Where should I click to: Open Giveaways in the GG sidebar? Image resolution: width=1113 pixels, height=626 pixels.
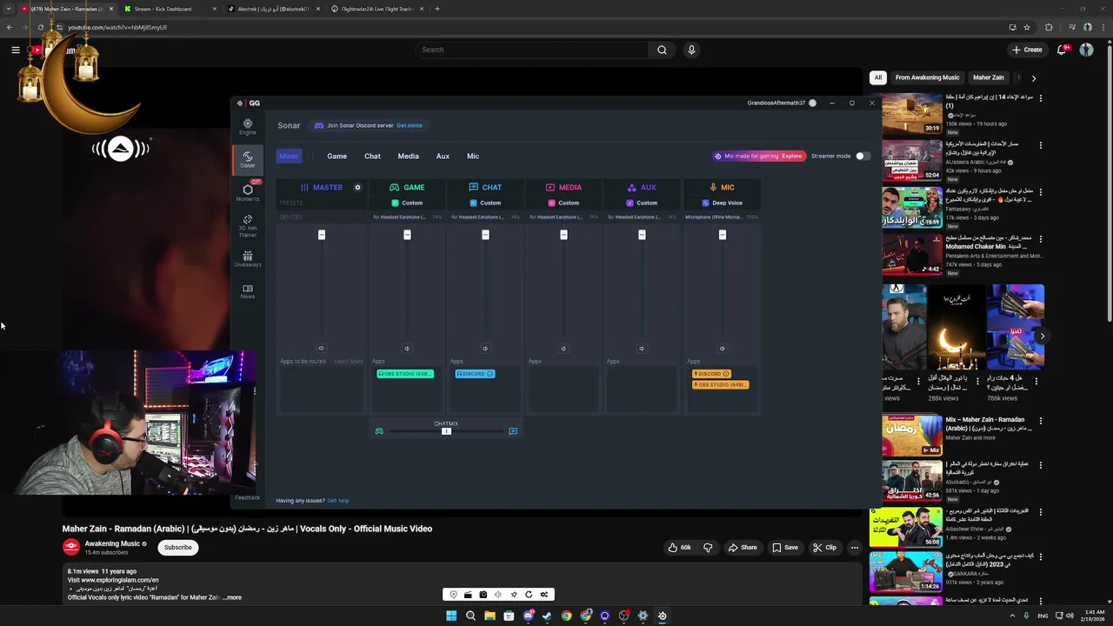pyautogui.click(x=248, y=259)
